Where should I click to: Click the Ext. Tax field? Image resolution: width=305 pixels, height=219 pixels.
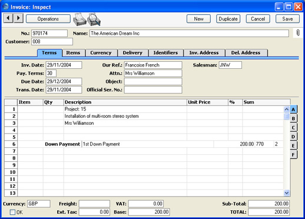point(94,212)
